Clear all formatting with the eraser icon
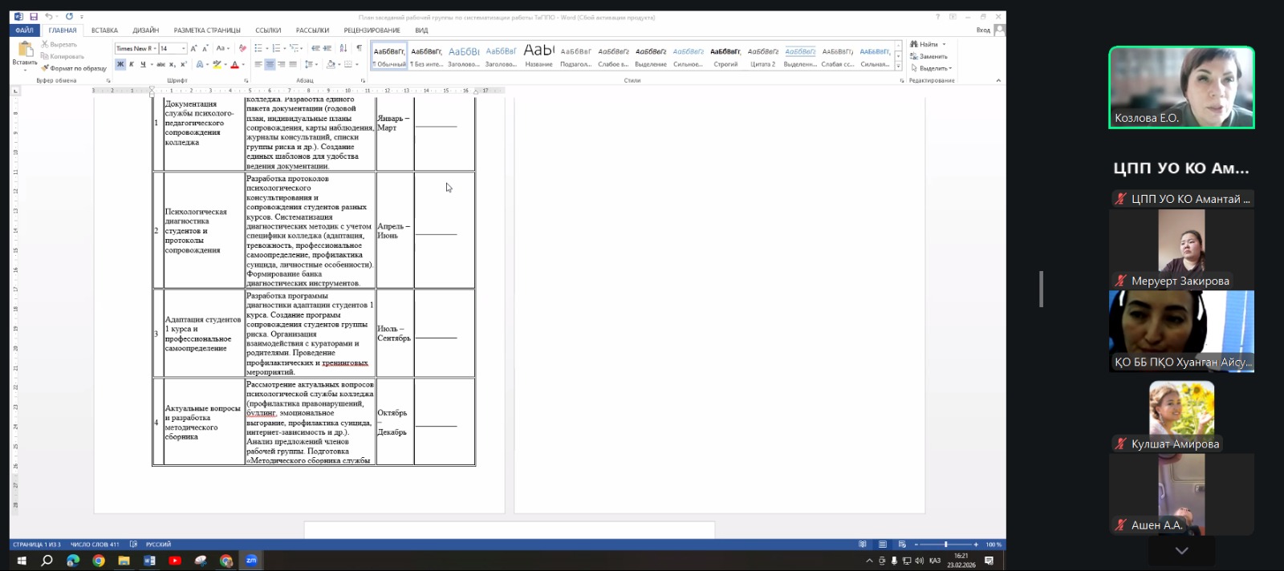The image size is (1284, 571). 242,48
